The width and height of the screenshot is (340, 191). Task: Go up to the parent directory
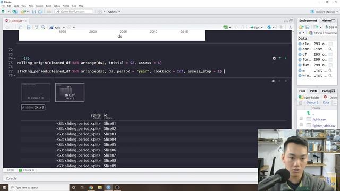point(309,113)
